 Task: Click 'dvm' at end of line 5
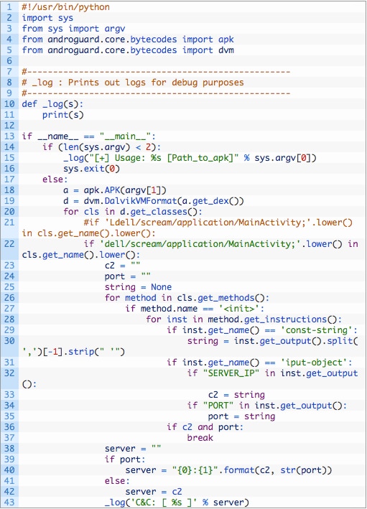226,50
